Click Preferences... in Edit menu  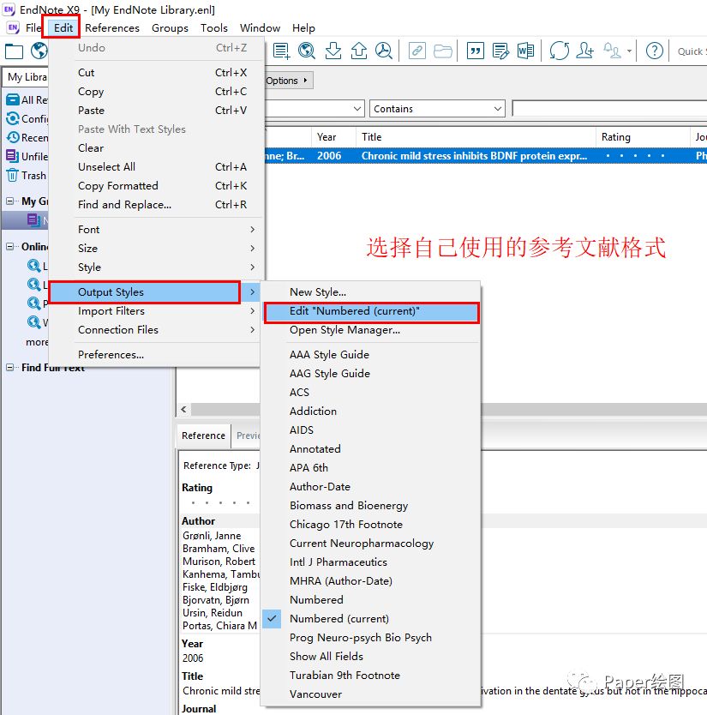coord(155,355)
